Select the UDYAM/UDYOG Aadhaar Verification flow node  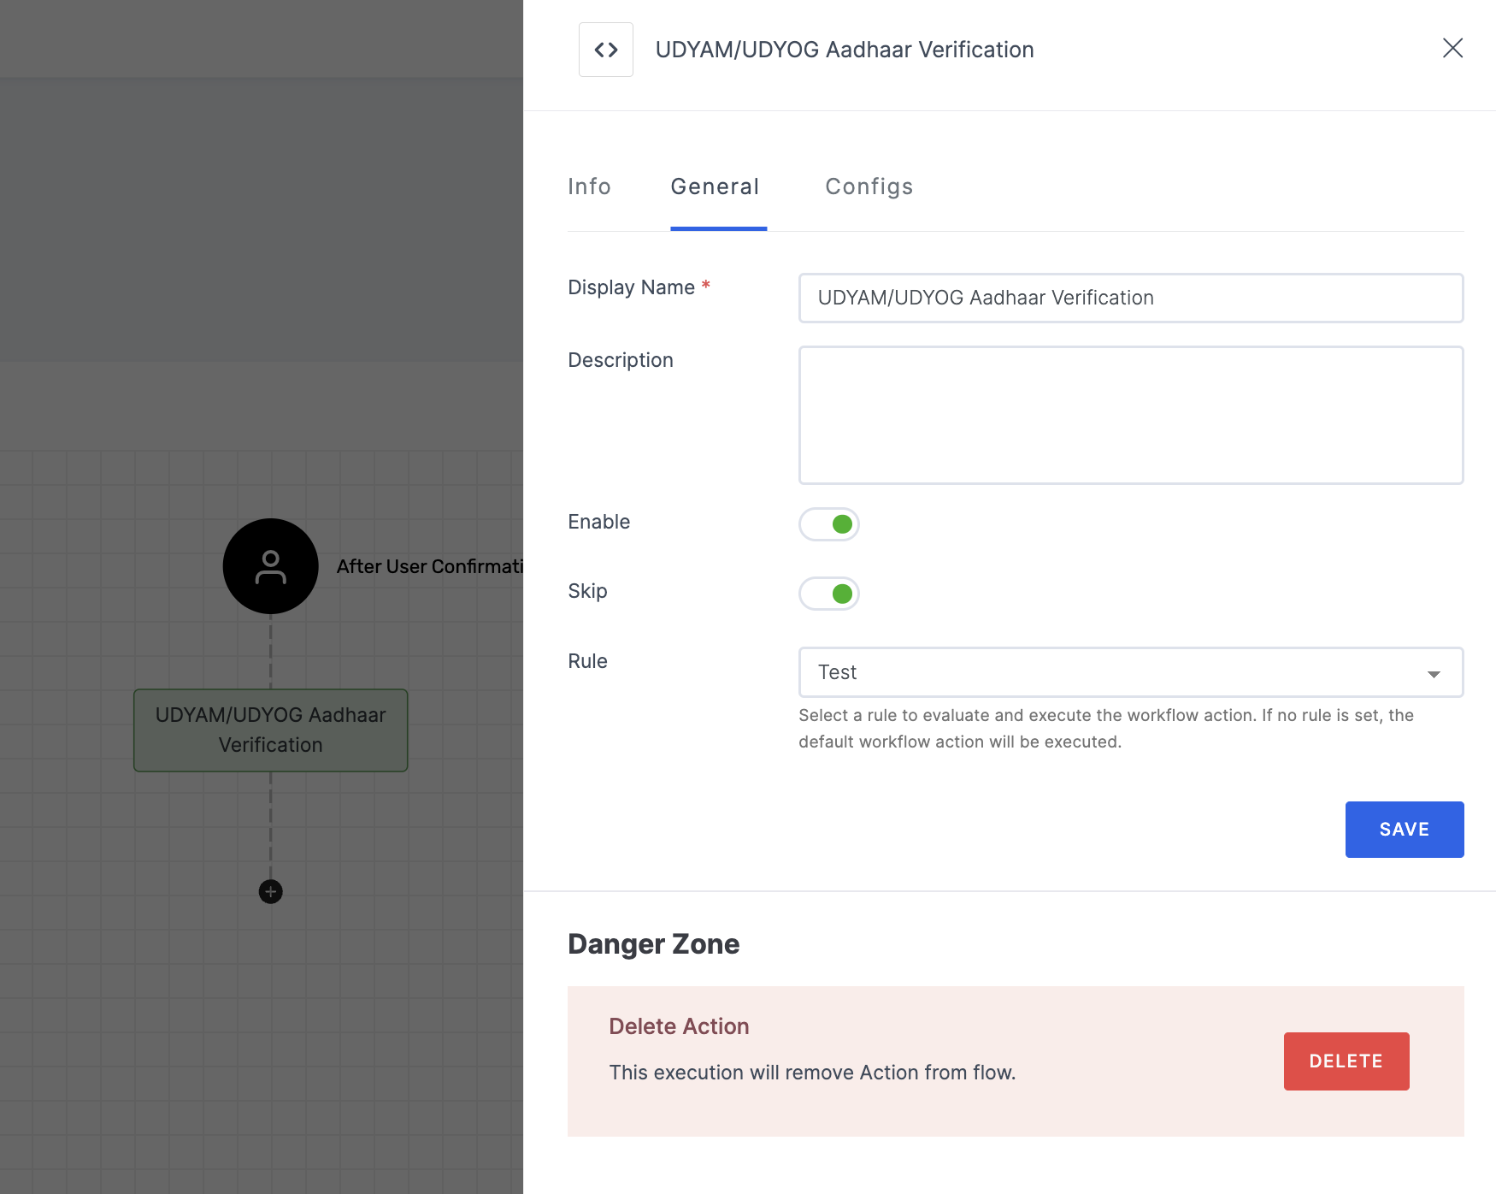tap(271, 730)
